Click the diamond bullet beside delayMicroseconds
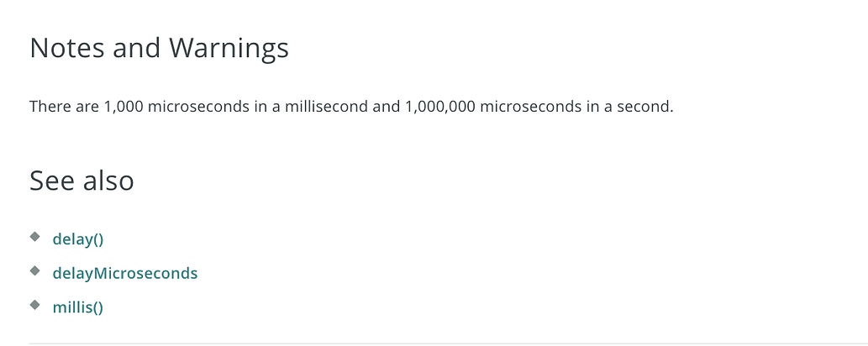Image resolution: width=868 pixels, height=346 pixels. click(34, 271)
